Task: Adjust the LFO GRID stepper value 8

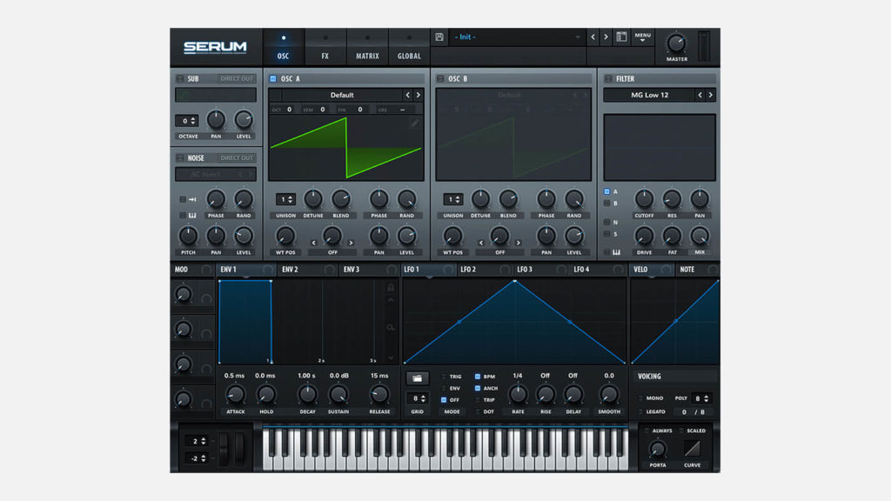Action: click(x=418, y=398)
